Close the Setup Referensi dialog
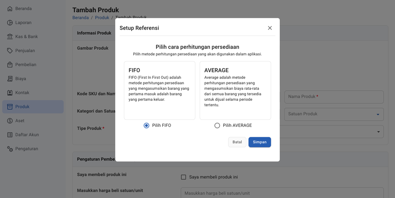The height and width of the screenshot is (198, 395). [x=270, y=28]
